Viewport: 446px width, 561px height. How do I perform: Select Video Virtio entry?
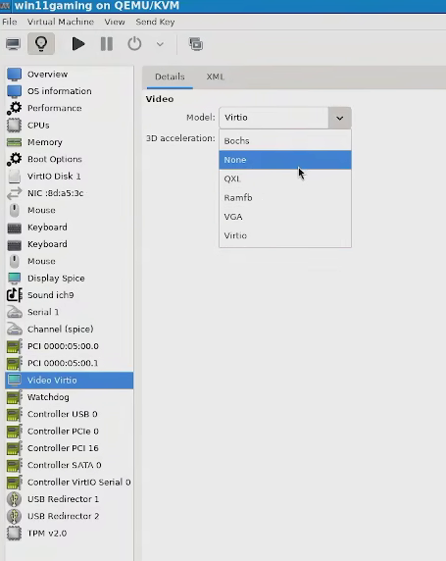[x=70, y=380]
